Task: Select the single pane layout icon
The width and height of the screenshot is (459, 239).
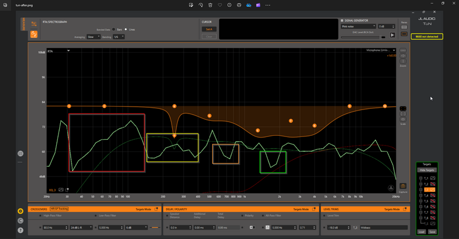Action: click(404, 34)
